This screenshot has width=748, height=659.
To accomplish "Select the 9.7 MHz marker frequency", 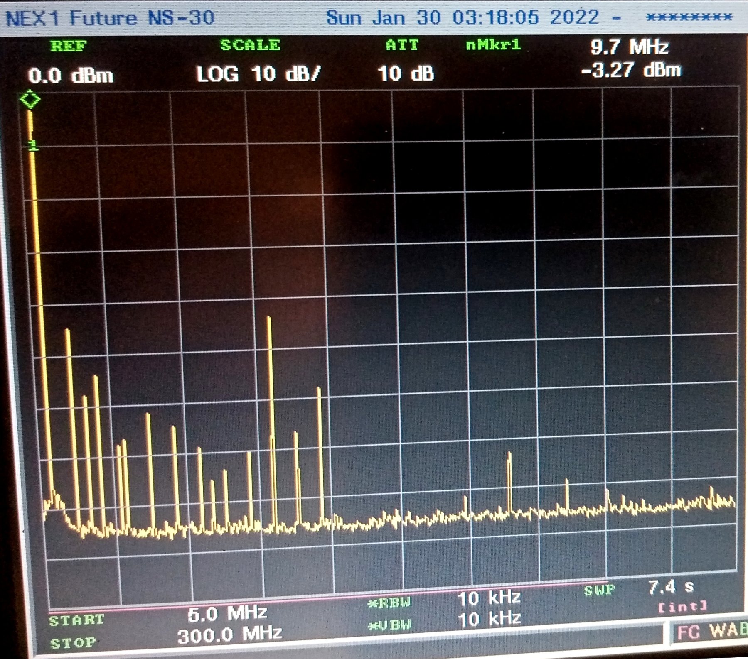I will [x=630, y=47].
